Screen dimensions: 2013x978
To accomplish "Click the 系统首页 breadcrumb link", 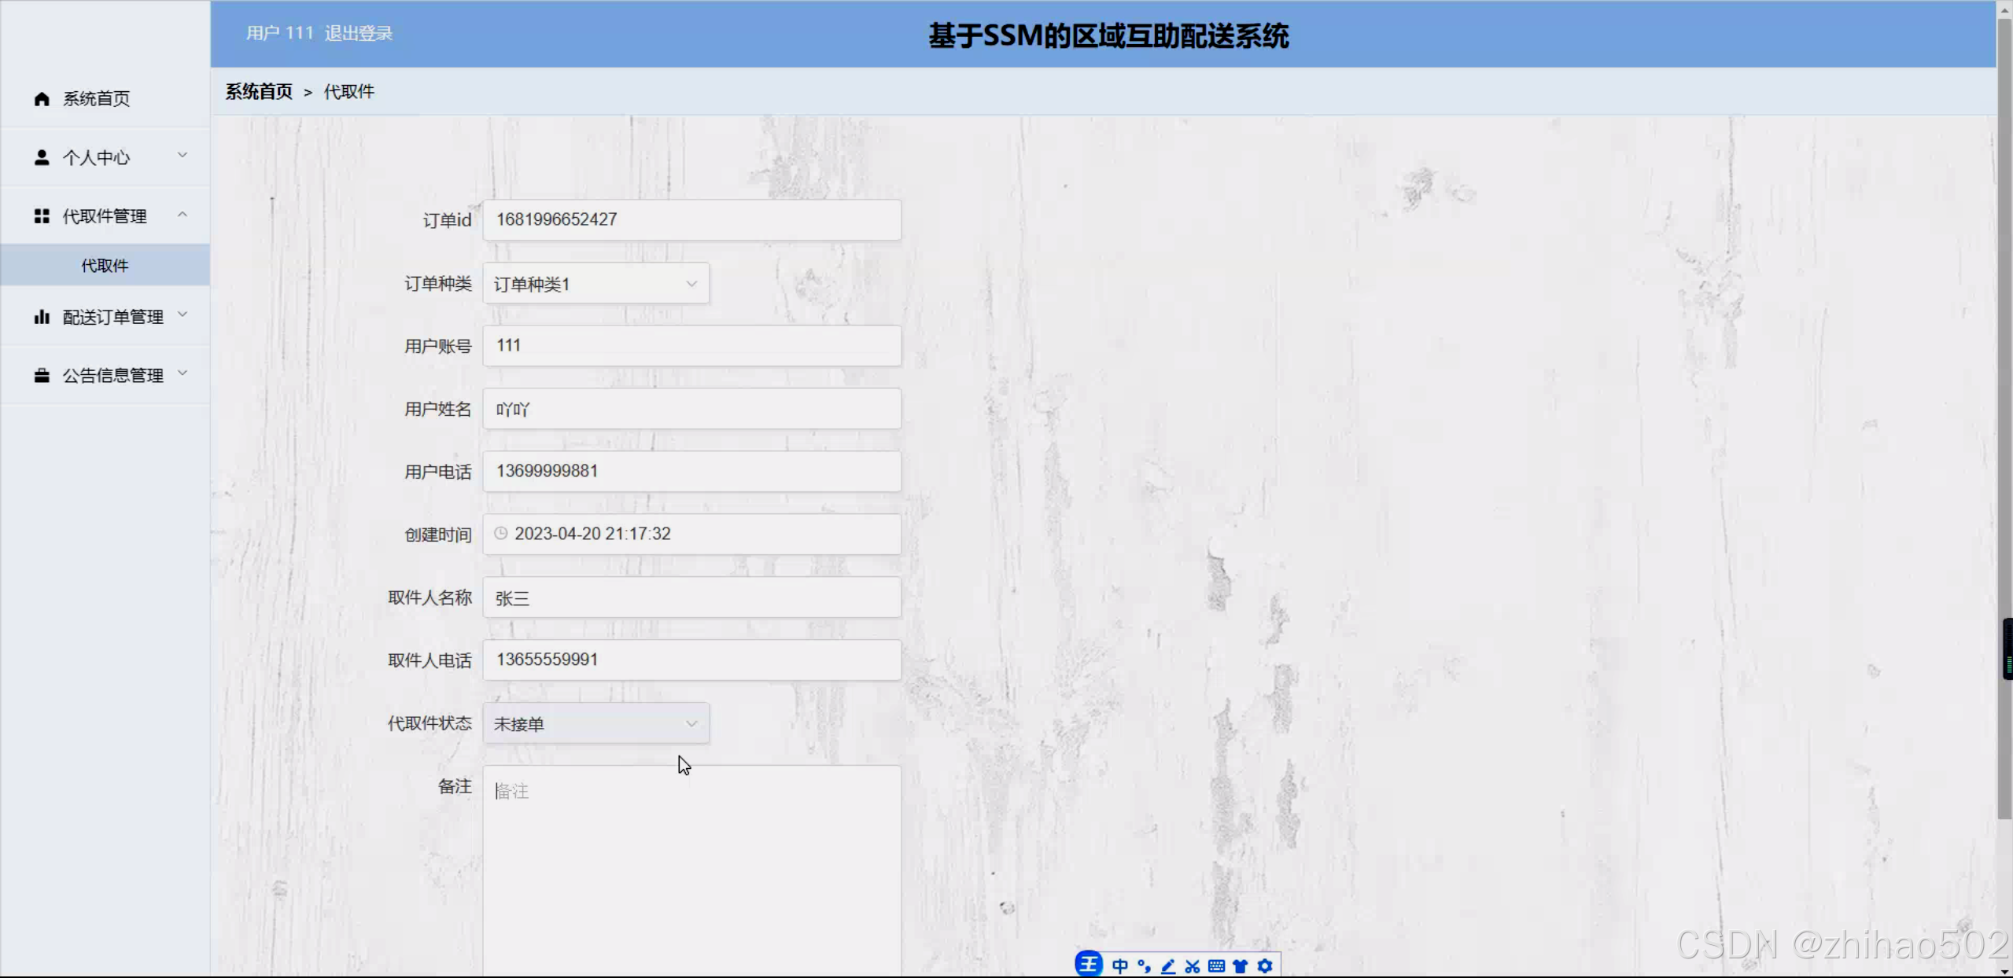I will pos(259,92).
